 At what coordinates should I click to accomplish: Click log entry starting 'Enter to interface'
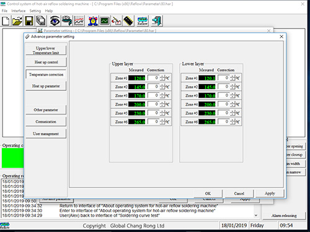[138, 210]
